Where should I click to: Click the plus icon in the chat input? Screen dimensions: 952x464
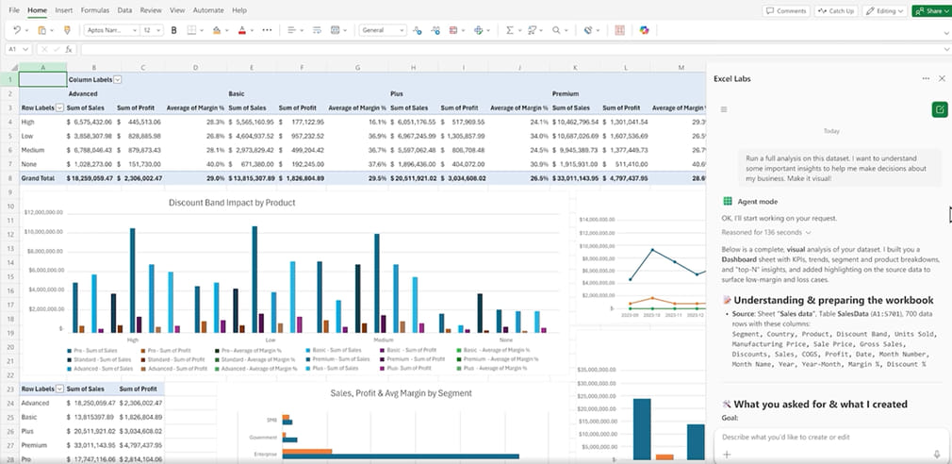(x=726, y=454)
